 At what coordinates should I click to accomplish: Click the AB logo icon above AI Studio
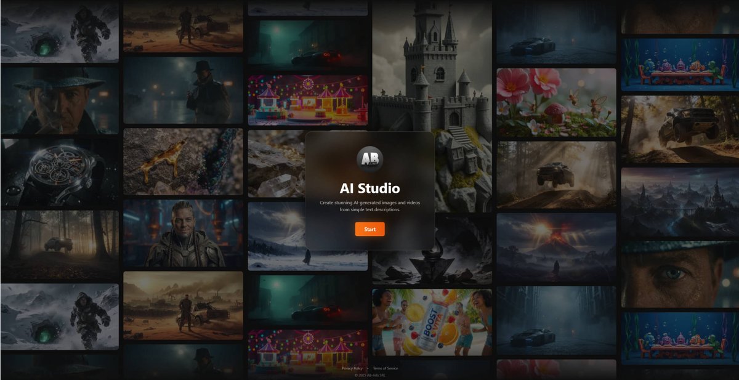369,159
